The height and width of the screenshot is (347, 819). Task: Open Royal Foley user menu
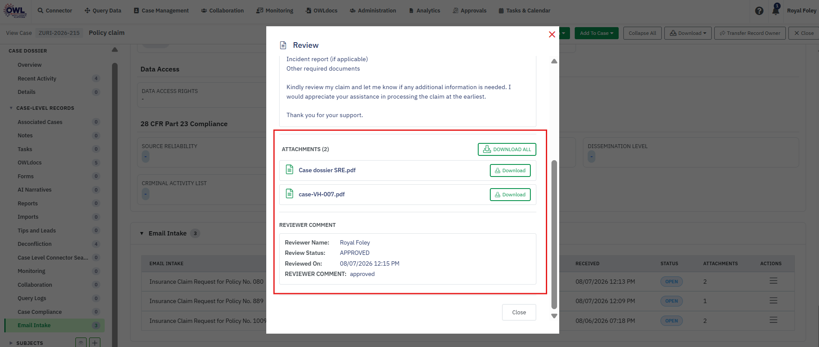tap(801, 11)
